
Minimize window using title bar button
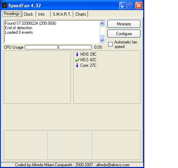123,6
